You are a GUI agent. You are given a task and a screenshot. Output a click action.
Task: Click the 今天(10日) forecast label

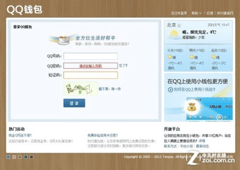point(175,51)
